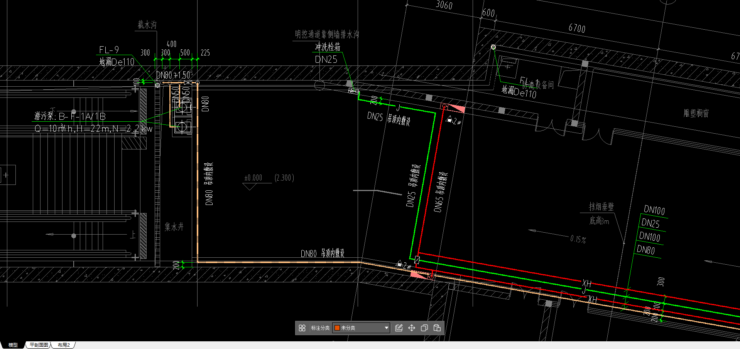Select the DN80 label in right pipe list
Screen dimensions: 740x349
(646, 250)
